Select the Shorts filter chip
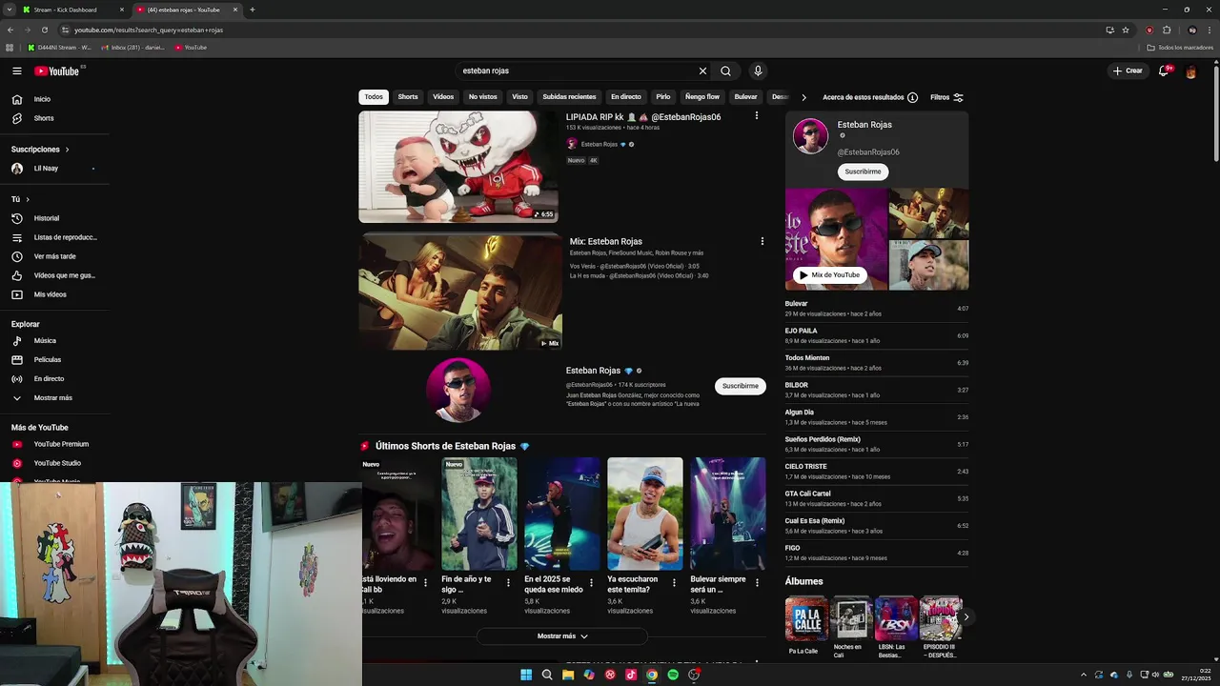Image resolution: width=1220 pixels, height=686 pixels. click(408, 97)
